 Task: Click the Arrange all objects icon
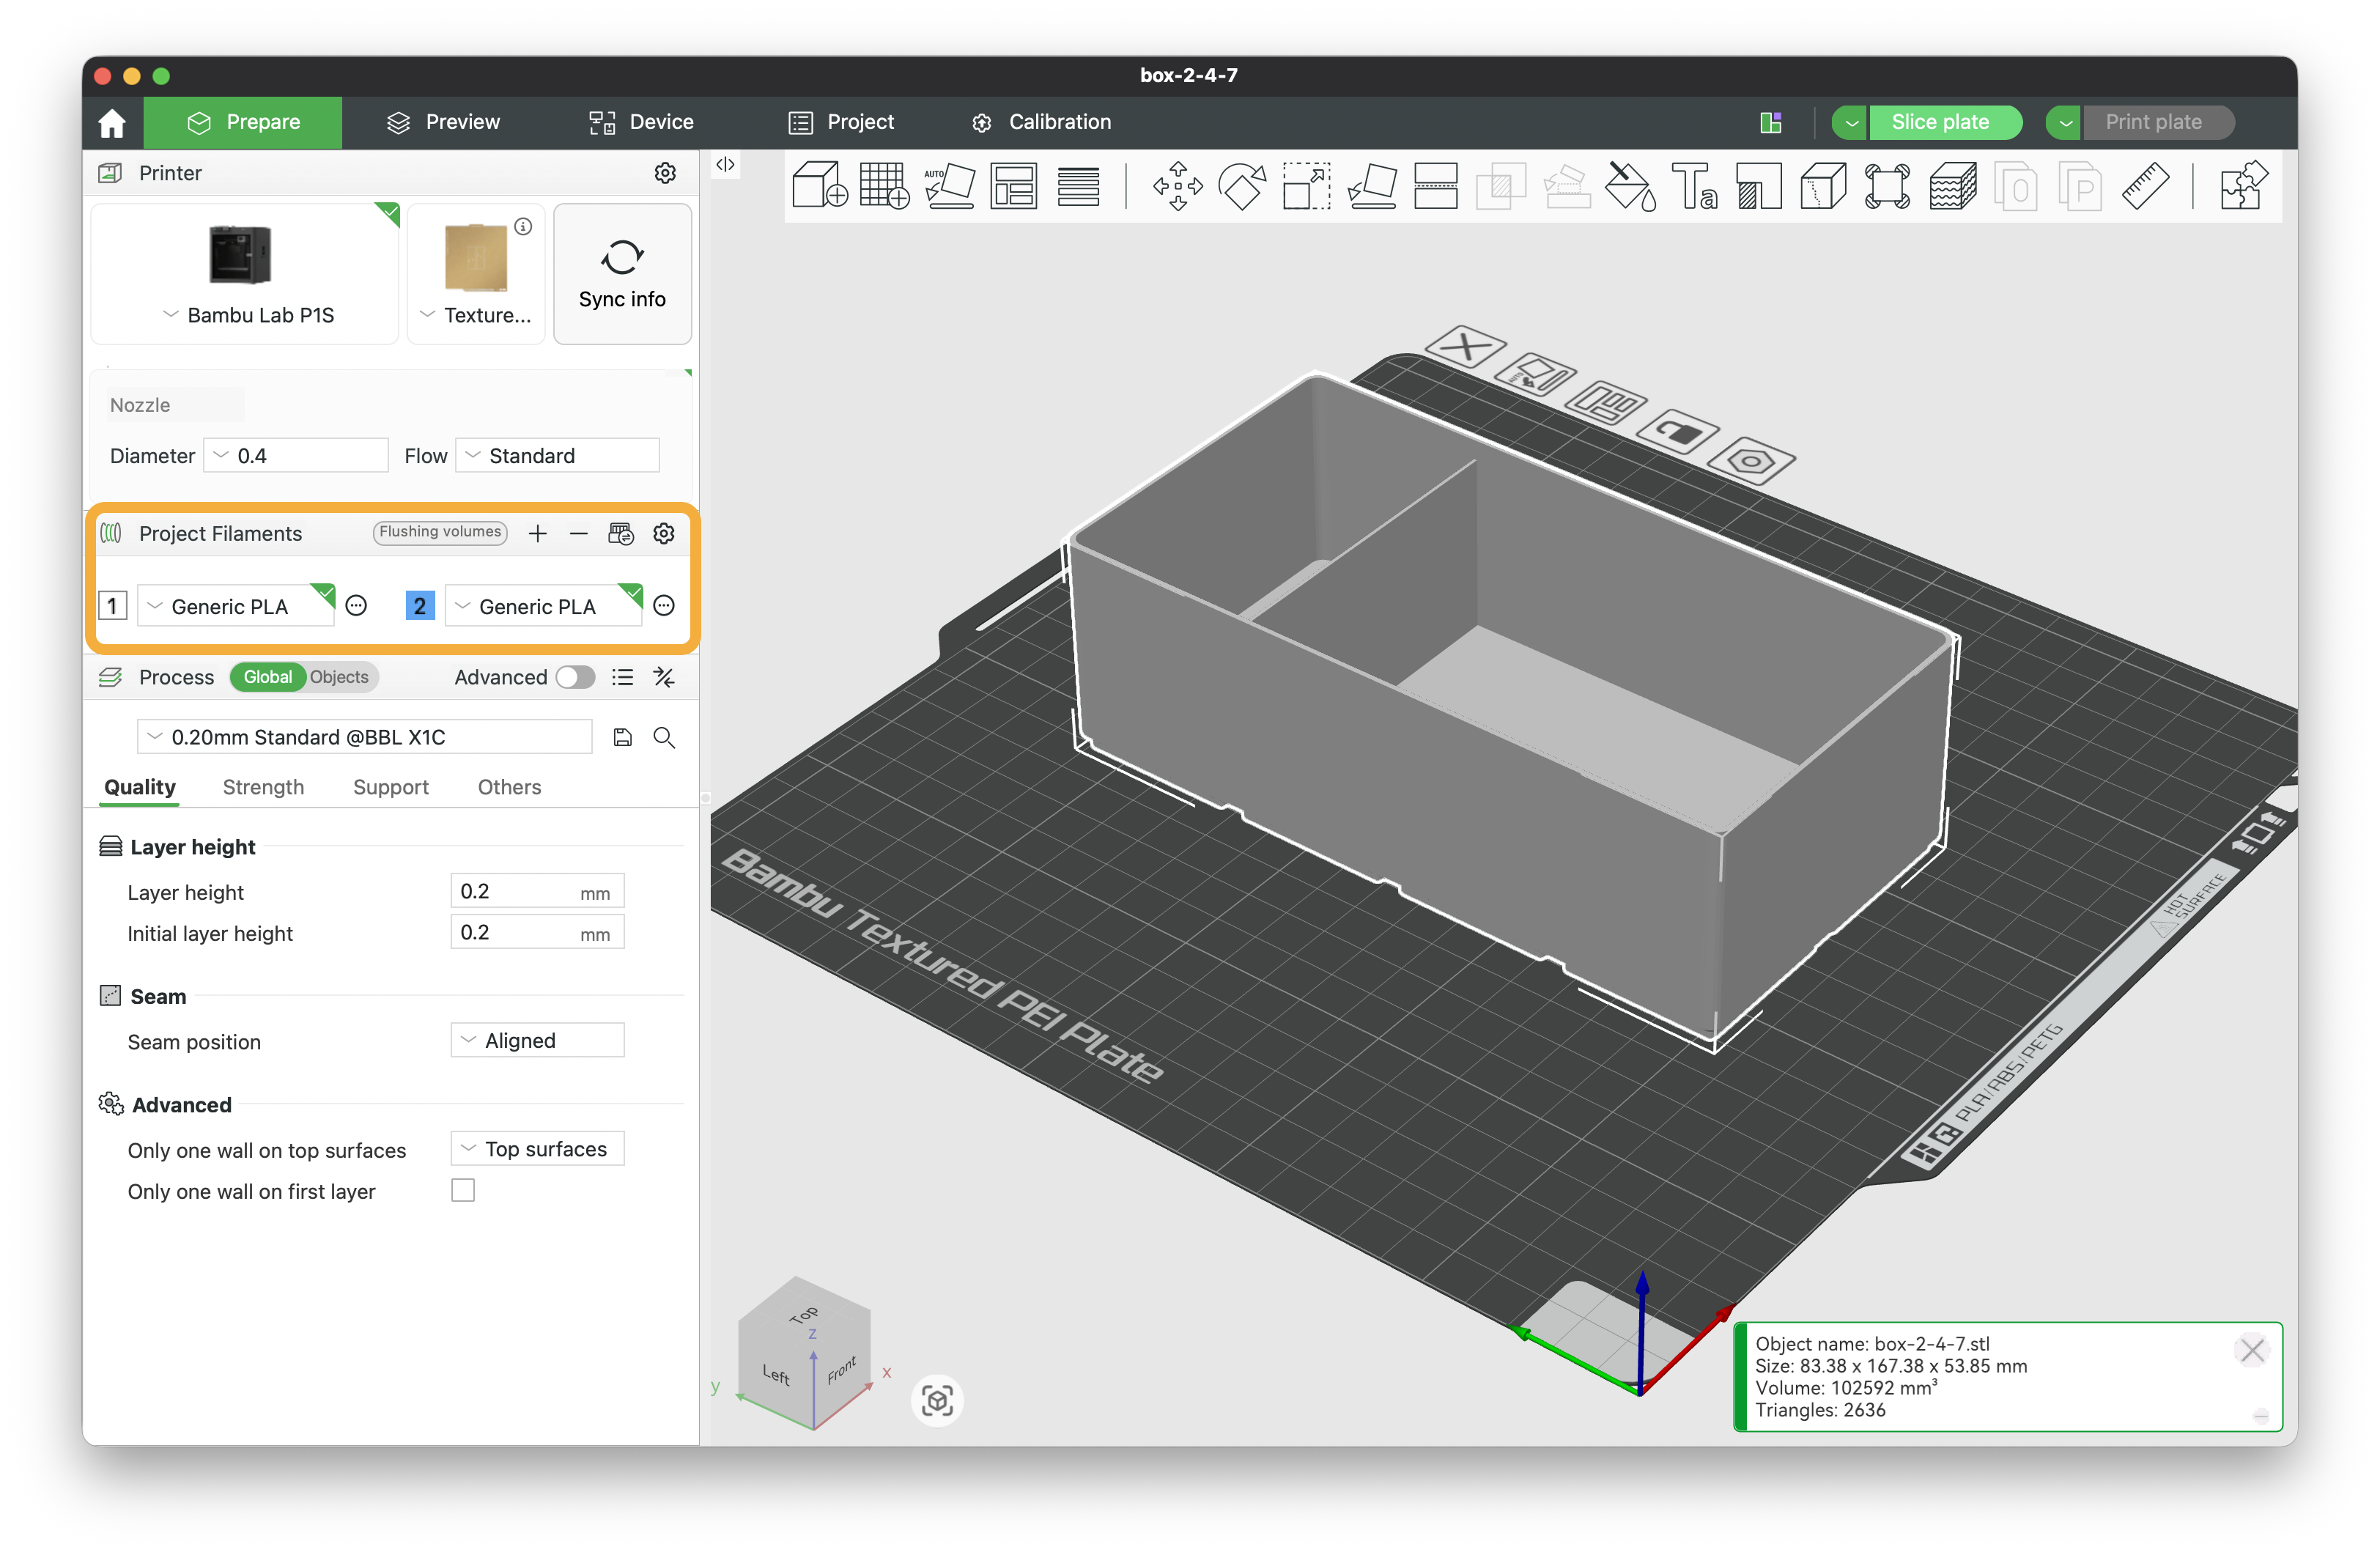click(x=1013, y=186)
